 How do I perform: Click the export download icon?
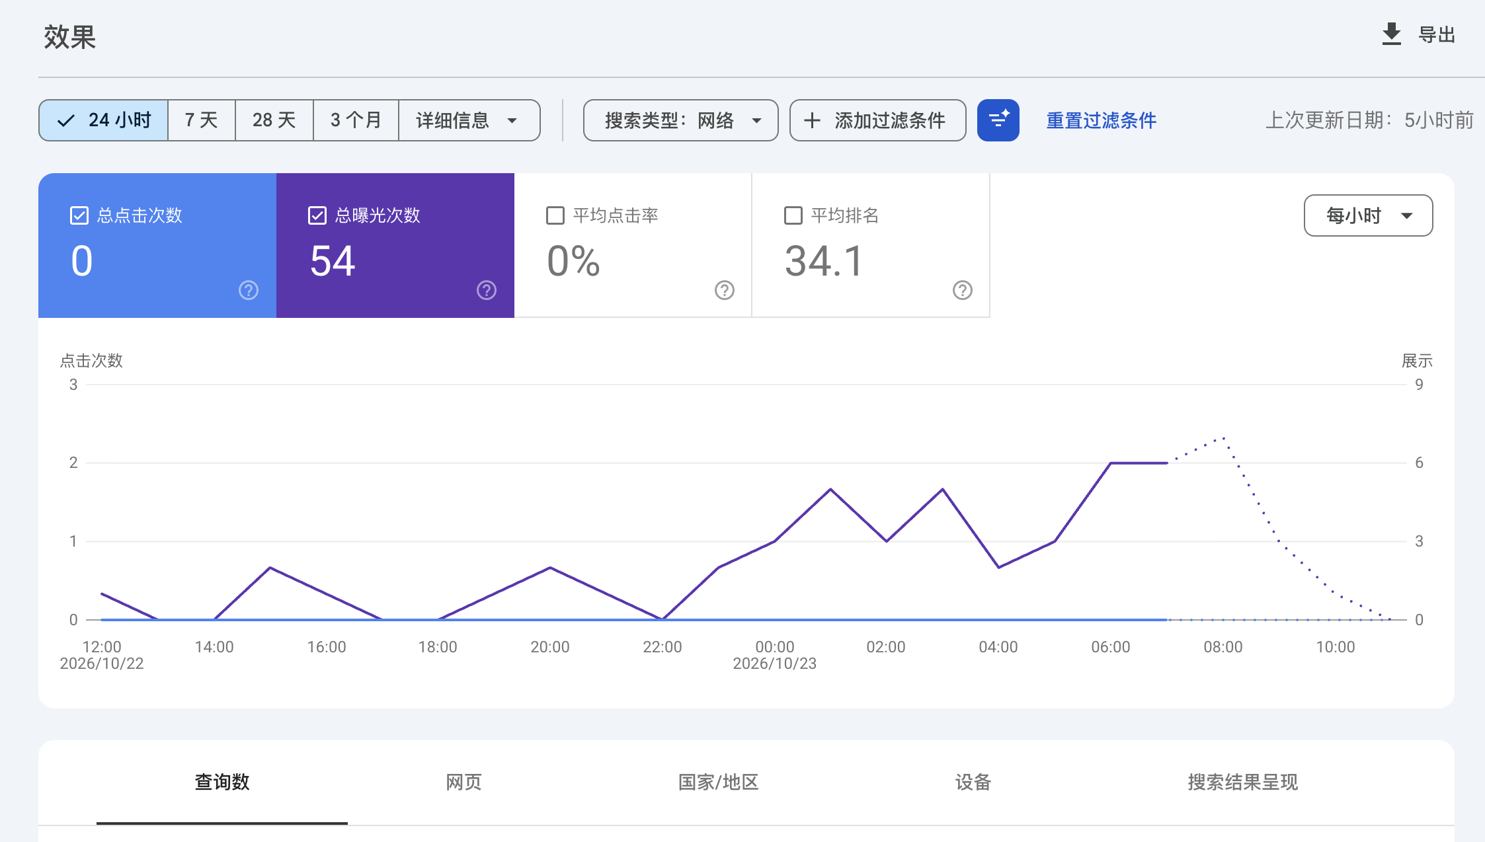[1391, 34]
